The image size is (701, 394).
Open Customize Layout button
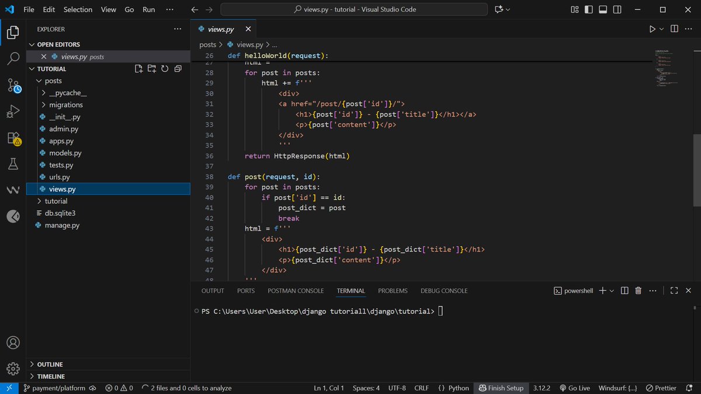575,9
